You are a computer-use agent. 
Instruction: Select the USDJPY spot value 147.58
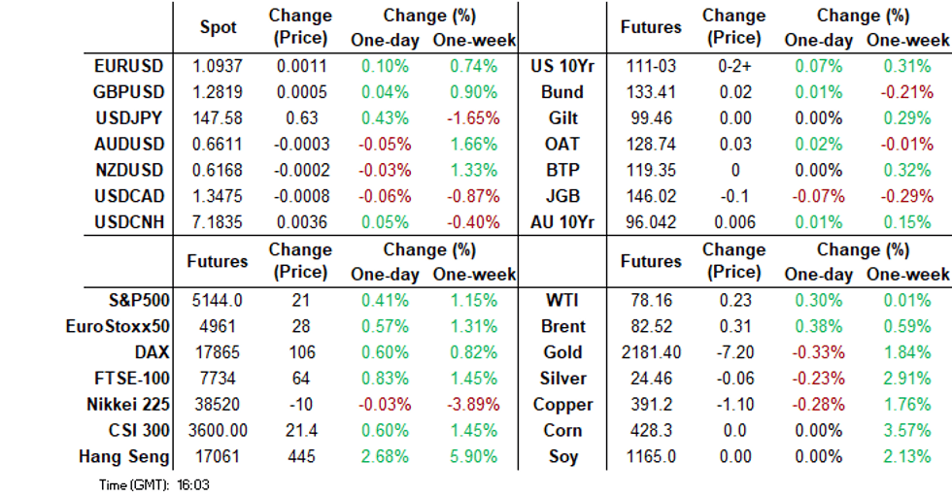(x=218, y=117)
